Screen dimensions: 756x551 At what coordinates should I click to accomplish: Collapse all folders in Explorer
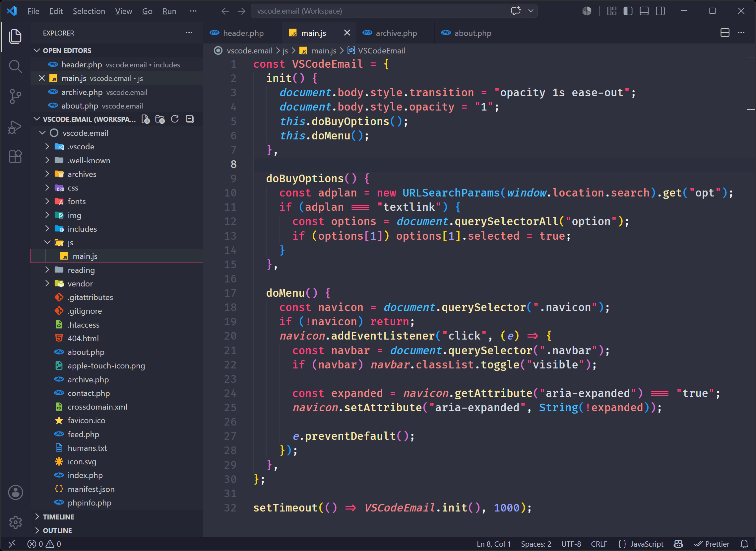190,119
